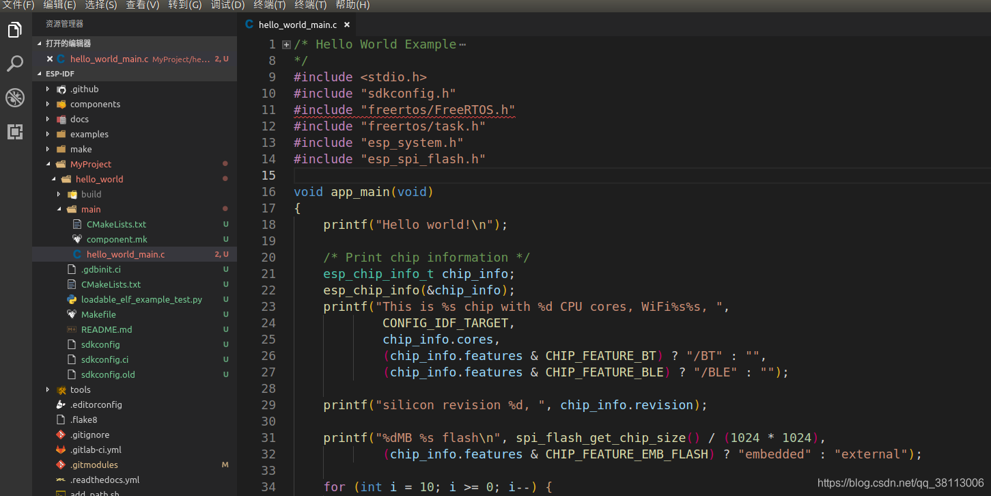Click the .github folder icon
Screen dimensions: 991x496
tap(61, 89)
